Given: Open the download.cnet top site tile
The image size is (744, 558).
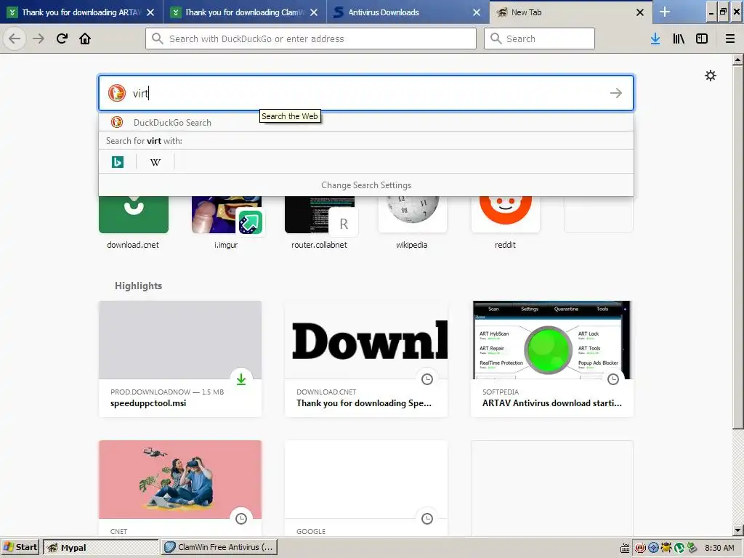Looking at the screenshot, I should pos(134,221).
